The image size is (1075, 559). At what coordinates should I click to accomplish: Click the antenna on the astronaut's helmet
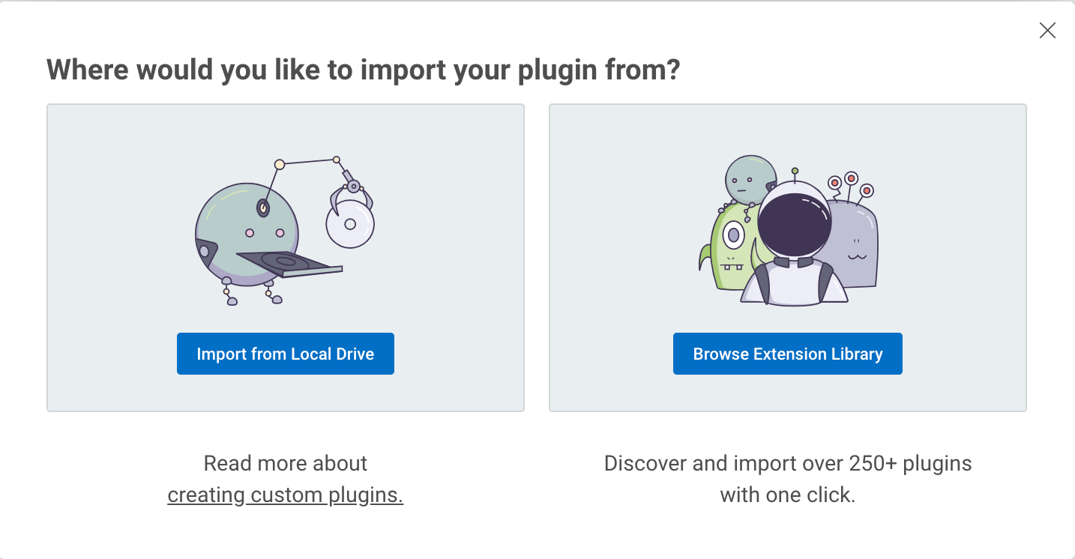[795, 174]
